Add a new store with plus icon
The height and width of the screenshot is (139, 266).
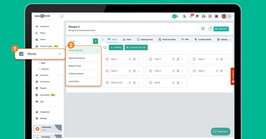[x=95, y=41]
